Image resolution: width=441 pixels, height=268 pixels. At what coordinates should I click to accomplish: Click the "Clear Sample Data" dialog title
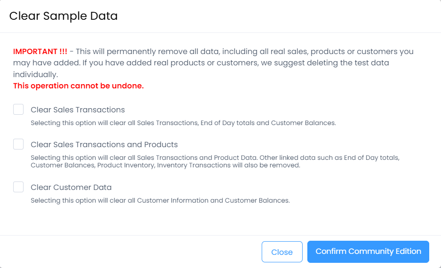(64, 16)
